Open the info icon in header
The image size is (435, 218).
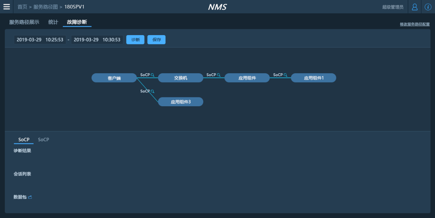[x=428, y=7]
